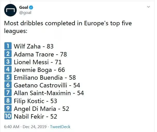Image resolution: width=157 pixels, height=132 pixels.
Task: Open the @goal handle link
Action: click(x=25, y=13)
